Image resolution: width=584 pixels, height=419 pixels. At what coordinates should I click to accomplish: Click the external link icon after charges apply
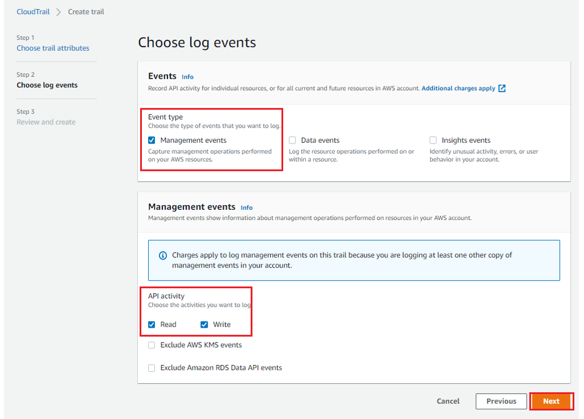click(x=502, y=88)
